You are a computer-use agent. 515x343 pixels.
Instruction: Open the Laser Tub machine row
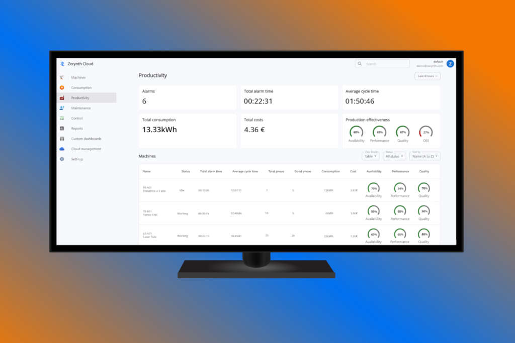point(150,237)
